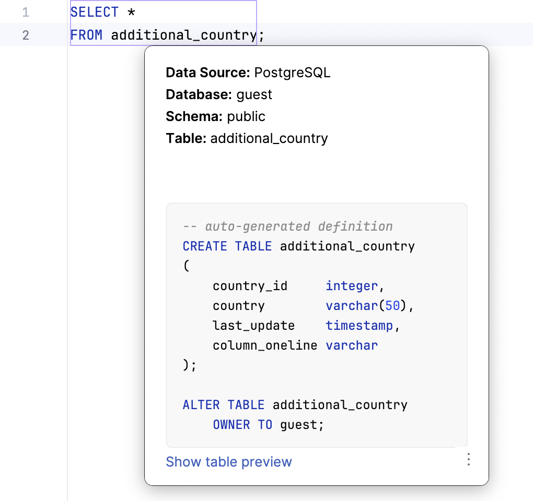533x501 pixels.
Task: Select the timestamp type in the definition
Action: pos(359,325)
